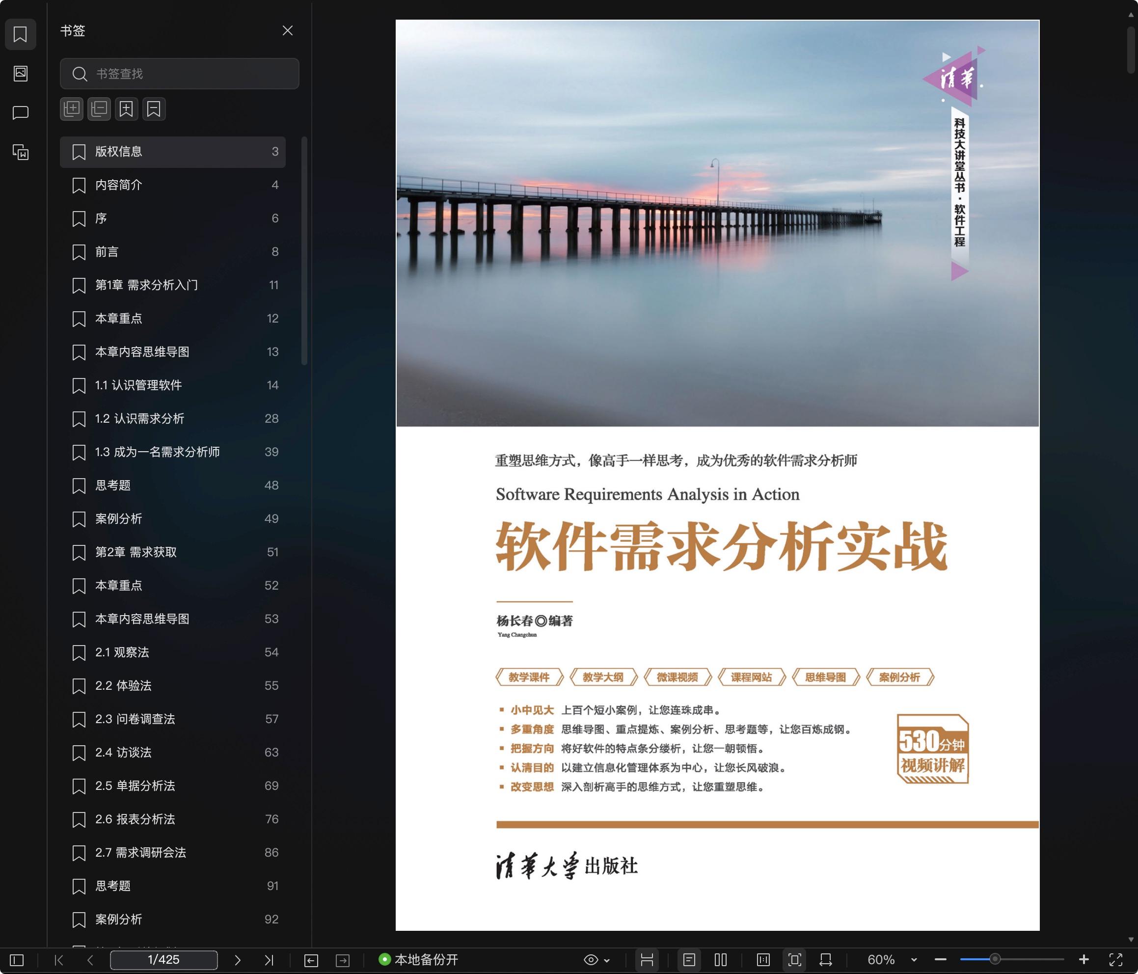Click the fit width icon
1138x974 pixels.
click(825, 960)
